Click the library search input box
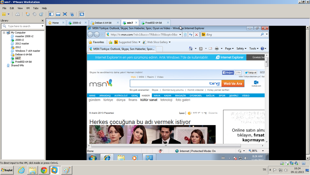 23,26
